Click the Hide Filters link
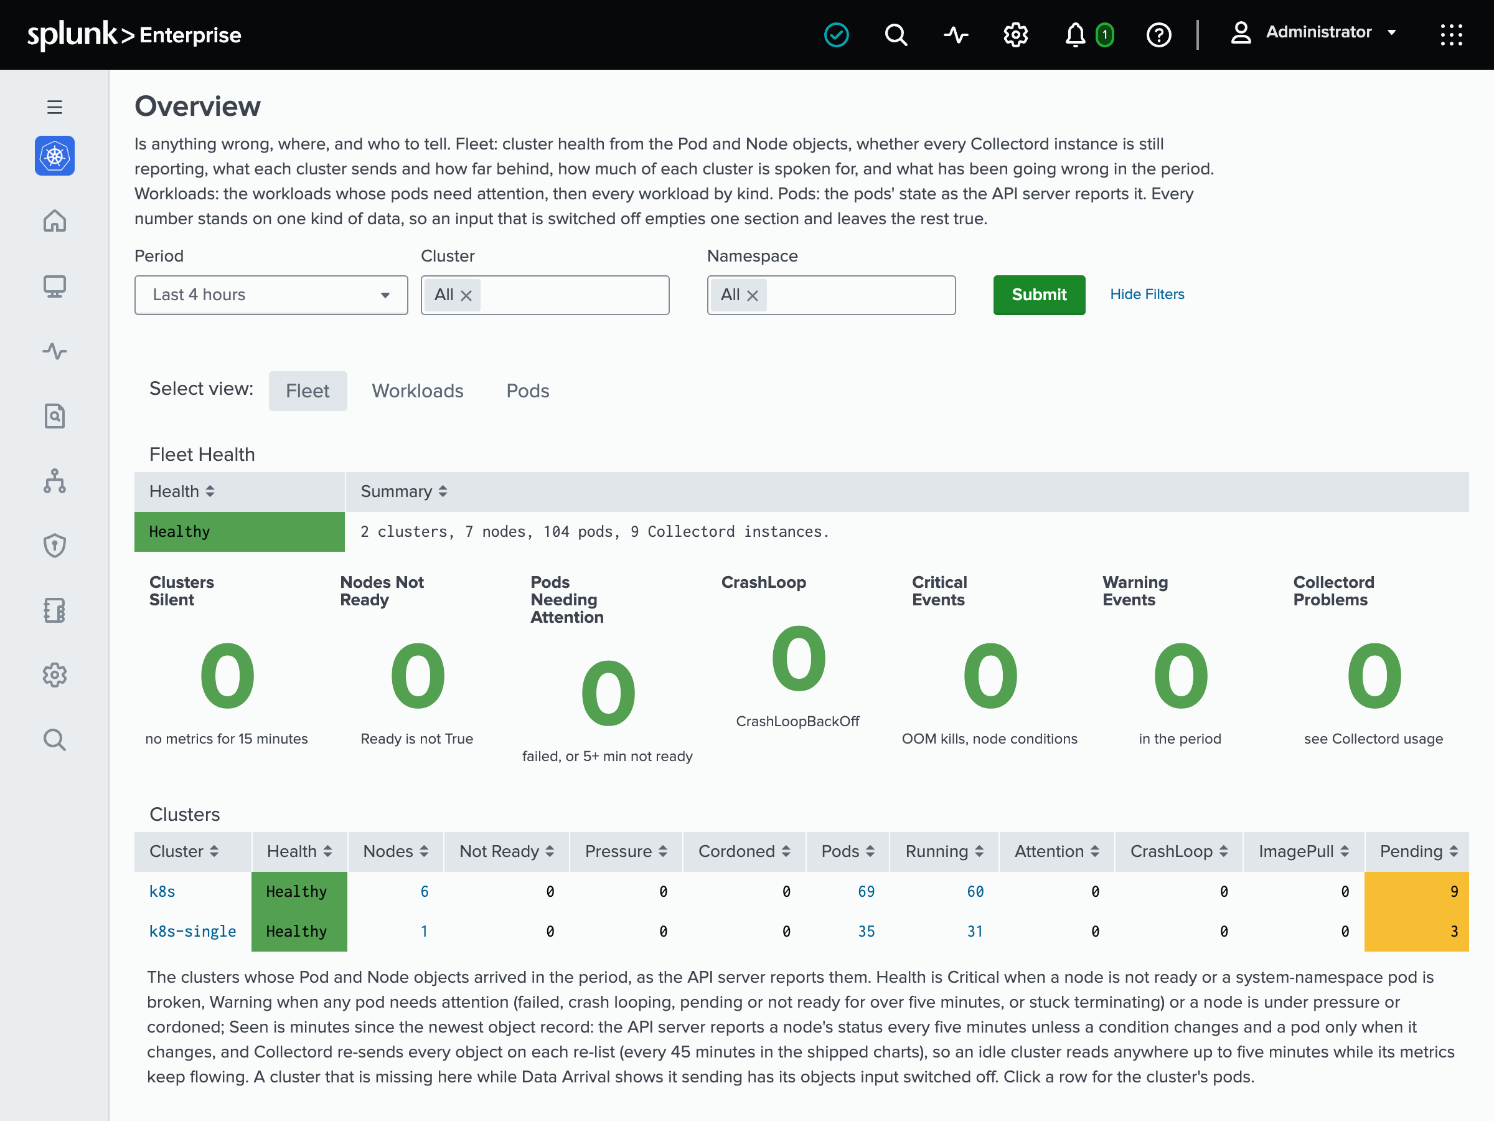Viewport: 1494px width, 1121px height. point(1147,294)
